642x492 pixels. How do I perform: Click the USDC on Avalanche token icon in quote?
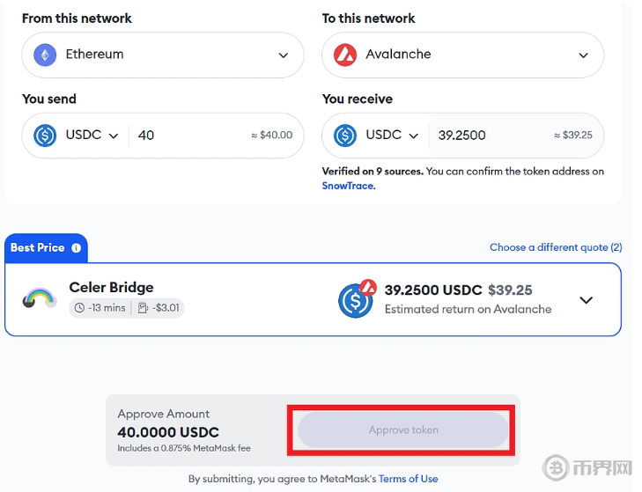356,299
